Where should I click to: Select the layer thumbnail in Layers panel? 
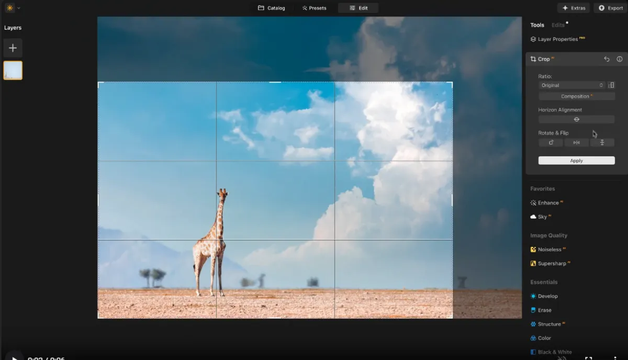coord(13,70)
